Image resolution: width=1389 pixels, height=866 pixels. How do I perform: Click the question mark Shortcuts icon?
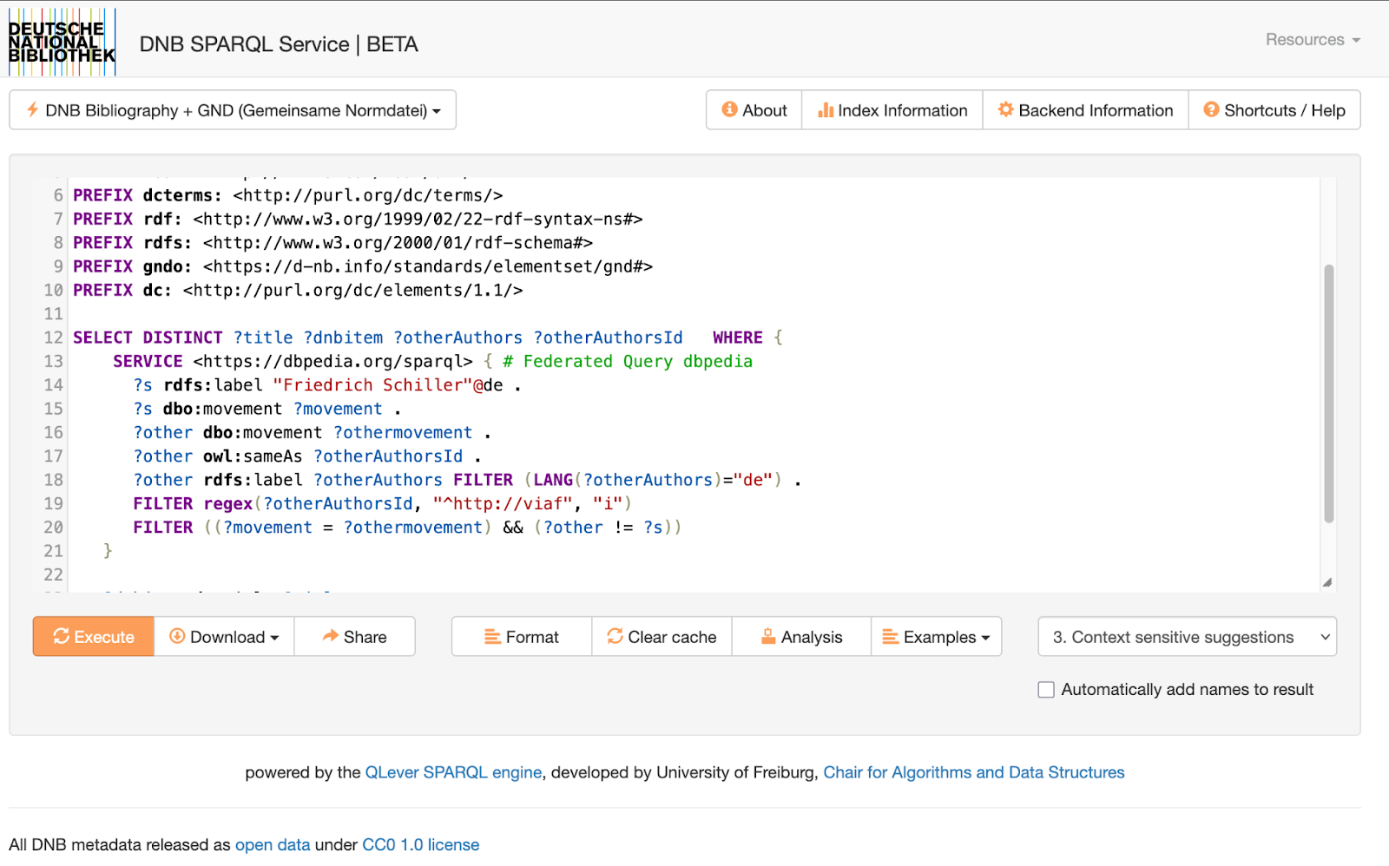[1211, 109]
